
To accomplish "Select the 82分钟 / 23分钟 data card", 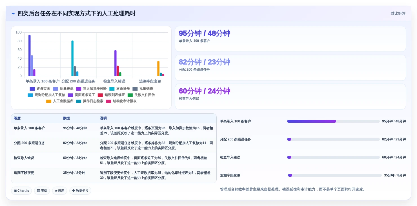I will click(290, 68).
